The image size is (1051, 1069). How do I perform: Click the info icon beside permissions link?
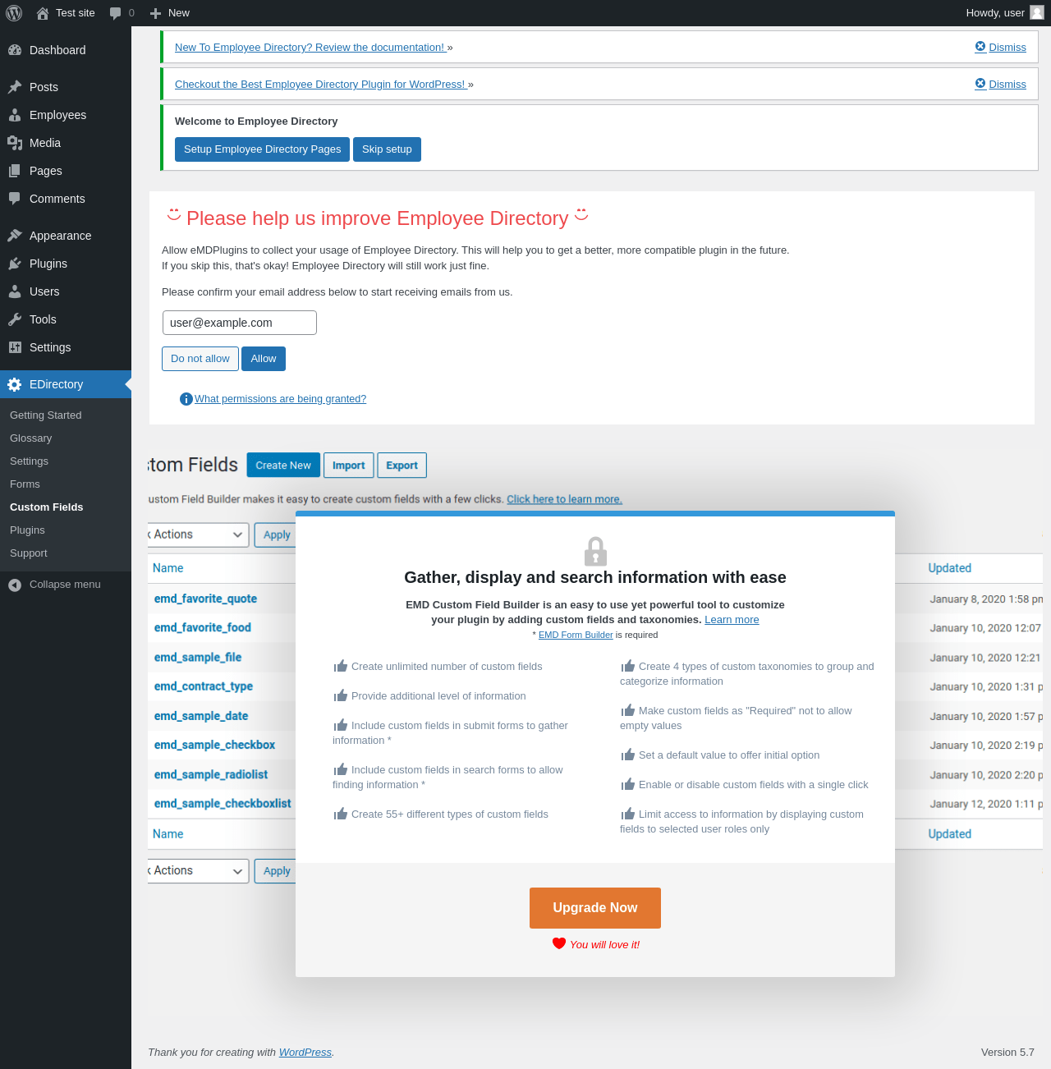point(186,399)
